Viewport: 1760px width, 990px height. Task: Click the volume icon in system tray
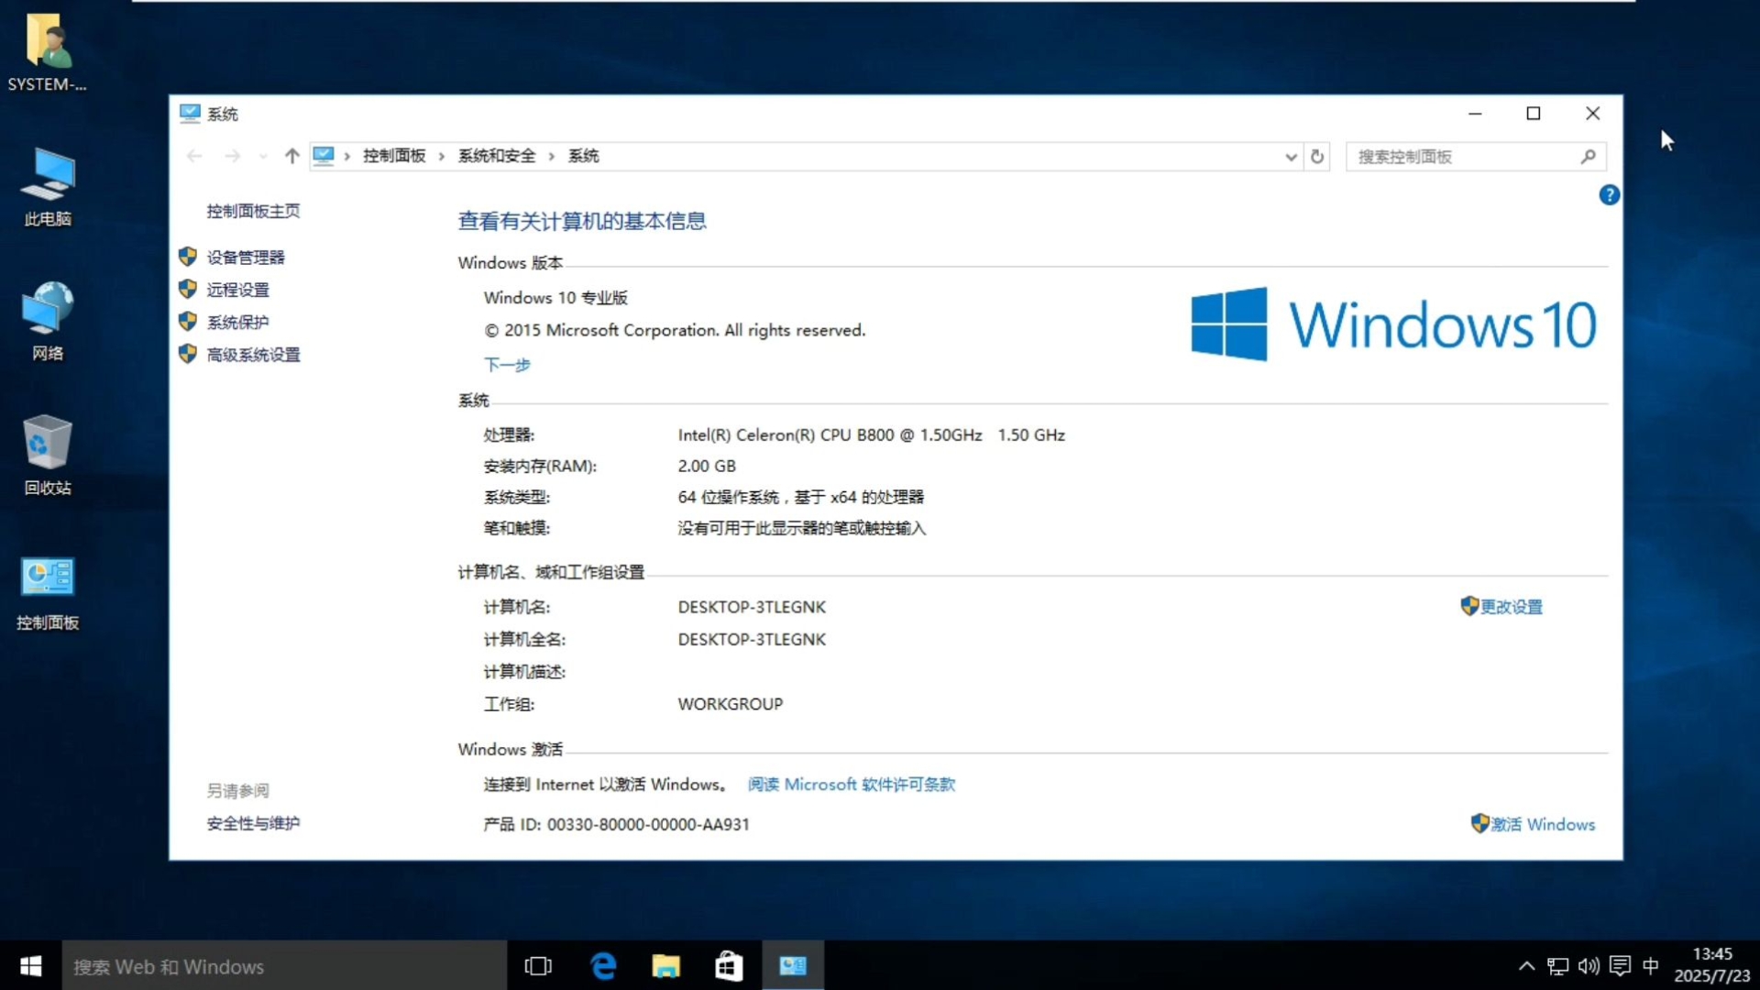pyautogui.click(x=1588, y=965)
